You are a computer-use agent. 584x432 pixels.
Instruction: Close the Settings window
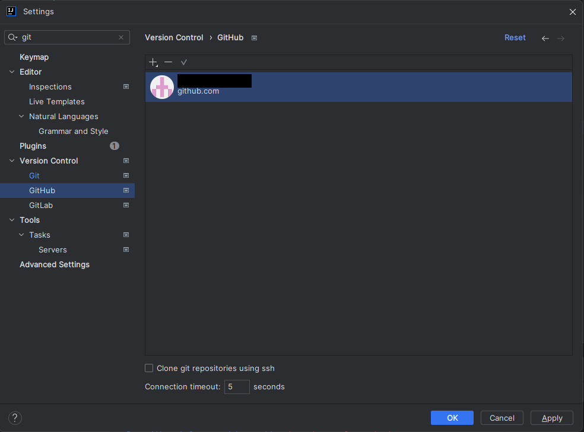point(573,12)
